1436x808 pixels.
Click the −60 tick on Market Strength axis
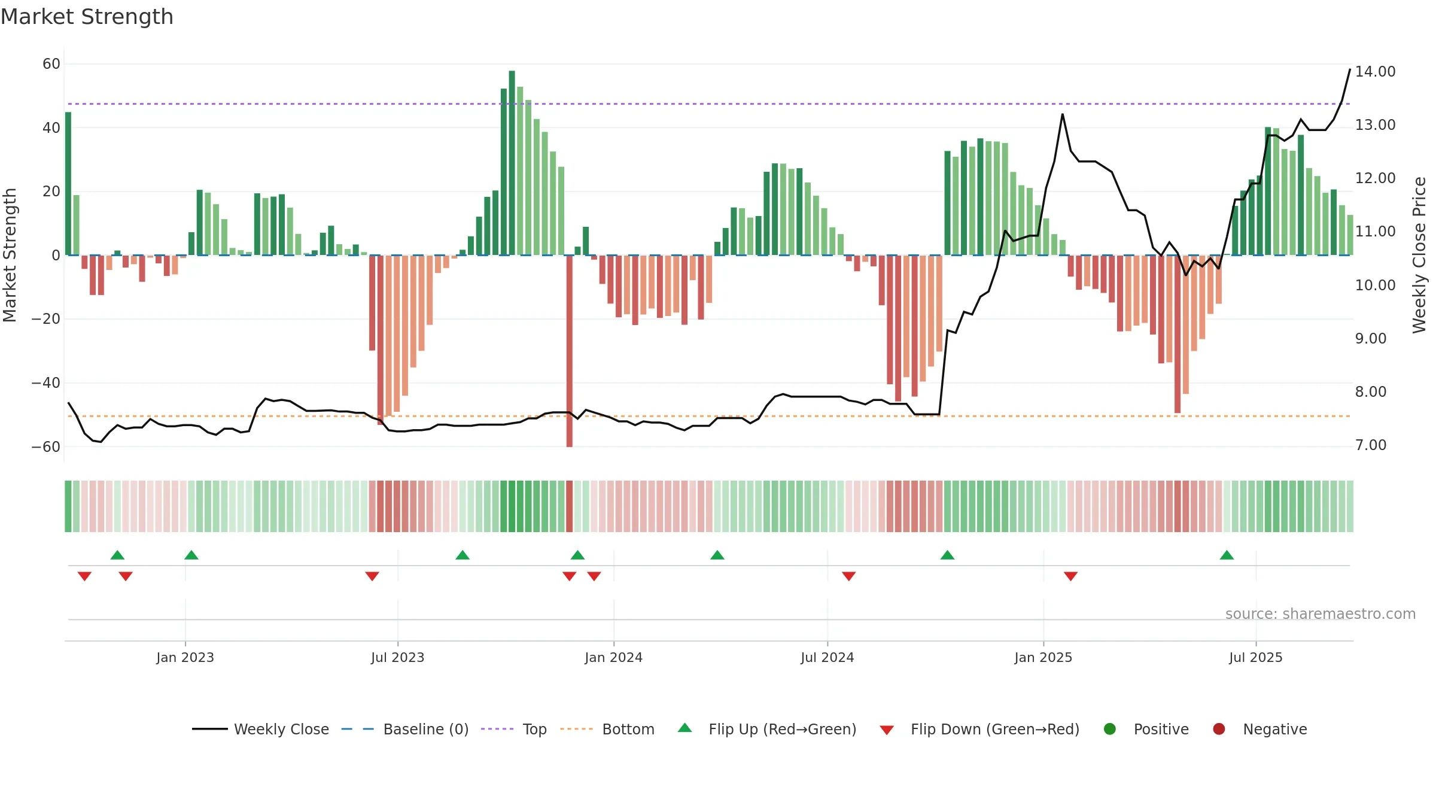point(46,446)
